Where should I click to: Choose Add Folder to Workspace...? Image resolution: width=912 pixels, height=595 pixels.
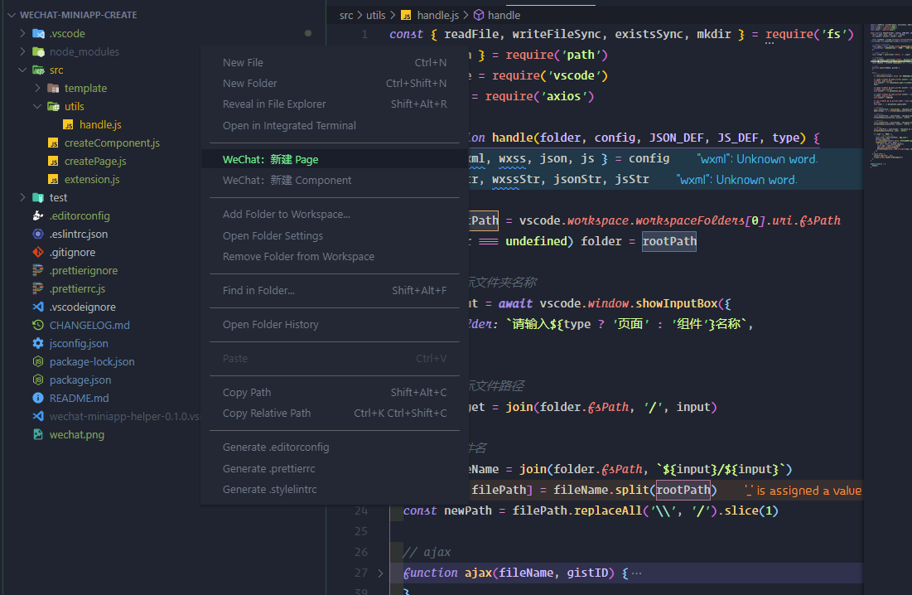[335, 215]
